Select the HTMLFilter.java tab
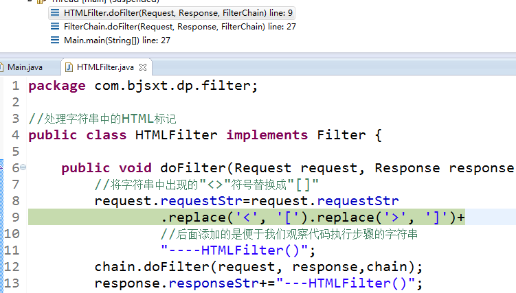Viewport: 516px width, 293px height. pyautogui.click(x=104, y=67)
